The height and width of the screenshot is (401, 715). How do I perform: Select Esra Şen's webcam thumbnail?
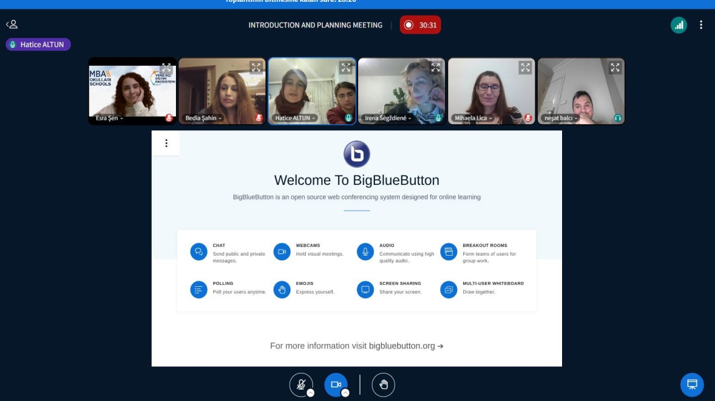(x=132, y=91)
